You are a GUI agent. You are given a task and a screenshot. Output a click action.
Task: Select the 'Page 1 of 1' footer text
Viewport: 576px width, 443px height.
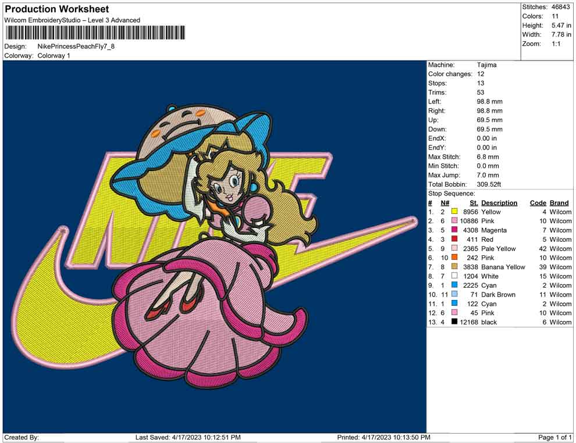(x=554, y=437)
